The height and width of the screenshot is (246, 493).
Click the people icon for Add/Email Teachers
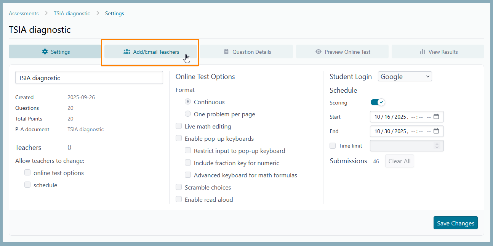[x=127, y=52]
